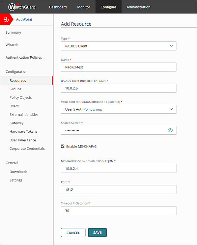Open Corporate Credentials
Screen dimensions: 197x245
(x=27, y=149)
